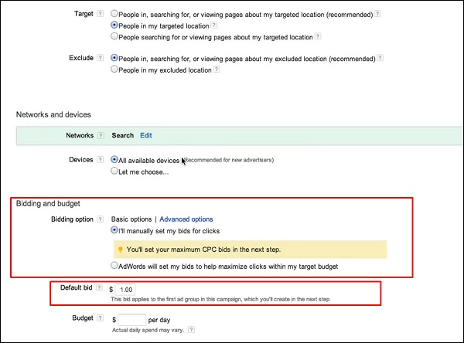Click the help icon next to Default bid
Image resolution: width=464 pixels, height=343 pixels.
click(x=101, y=289)
